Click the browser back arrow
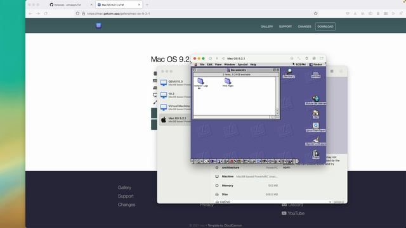This screenshot has height=228, width=406. (x=30, y=13)
